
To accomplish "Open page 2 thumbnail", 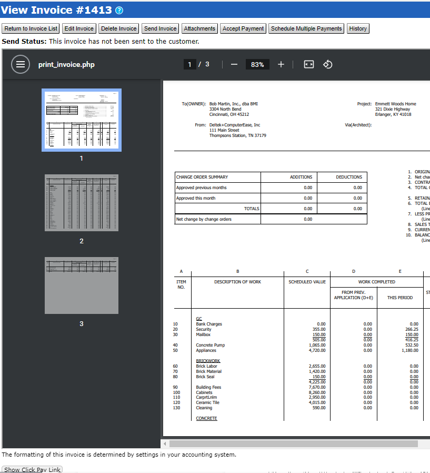I will click(82, 202).
